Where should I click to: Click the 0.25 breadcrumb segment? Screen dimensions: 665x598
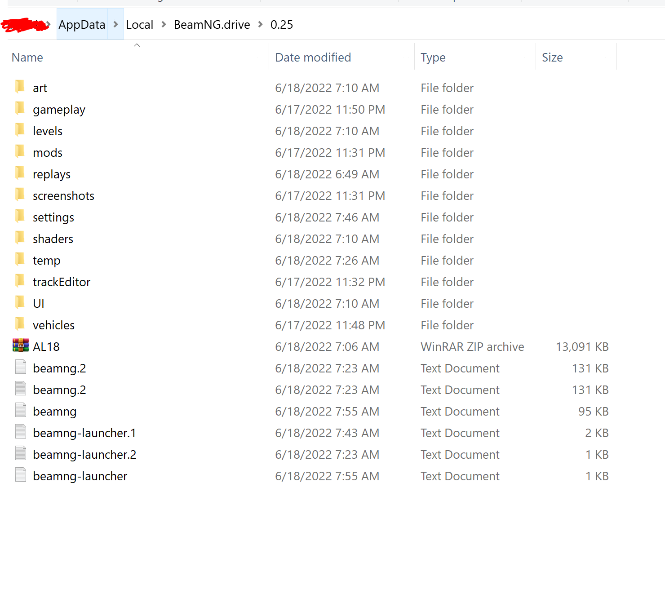[x=282, y=25]
